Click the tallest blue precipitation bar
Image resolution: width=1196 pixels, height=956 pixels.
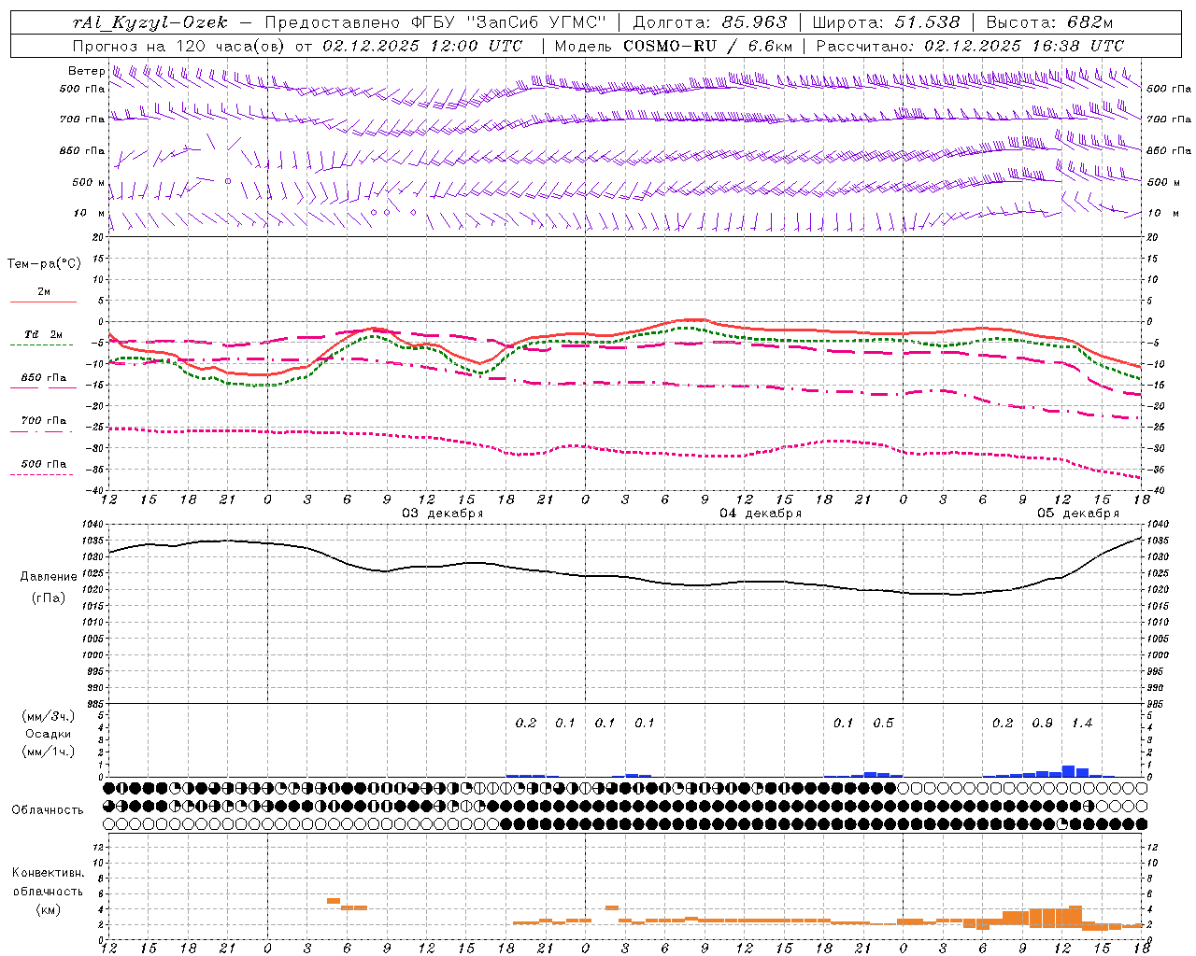click(x=1068, y=771)
